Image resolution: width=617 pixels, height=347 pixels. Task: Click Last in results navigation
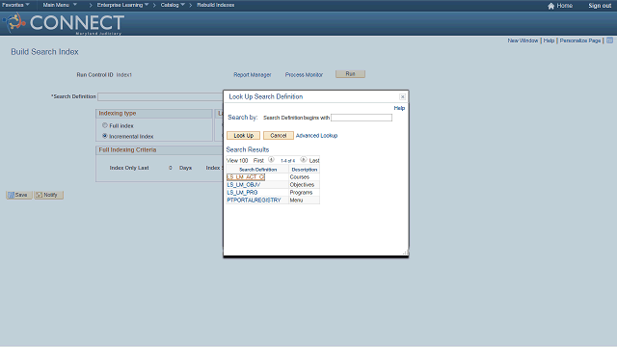(x=314, y=161)
